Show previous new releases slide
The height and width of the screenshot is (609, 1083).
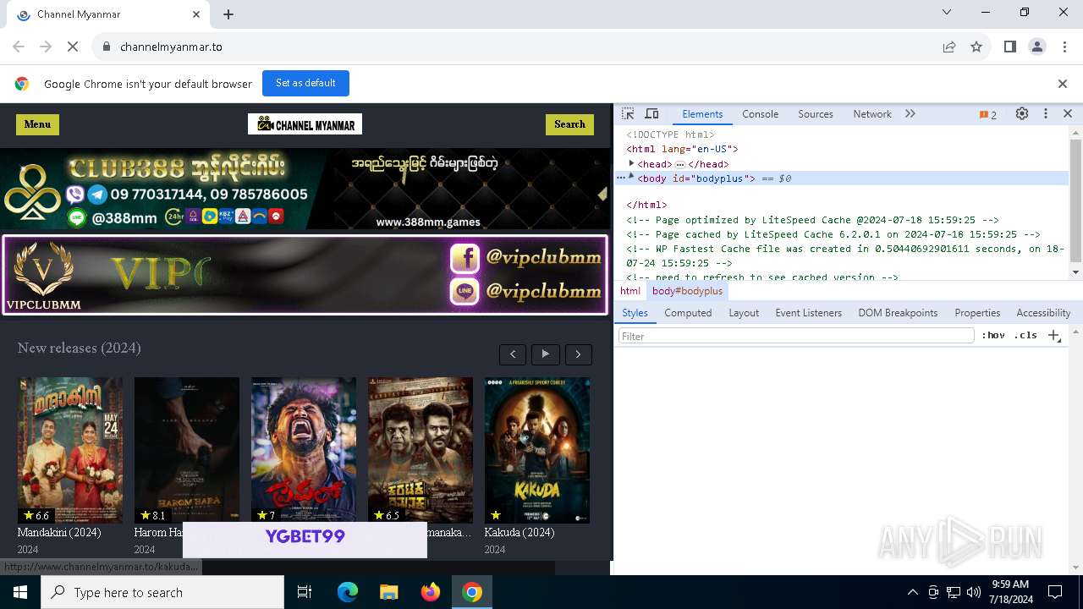pyautogui.click(x=513, y=354)
